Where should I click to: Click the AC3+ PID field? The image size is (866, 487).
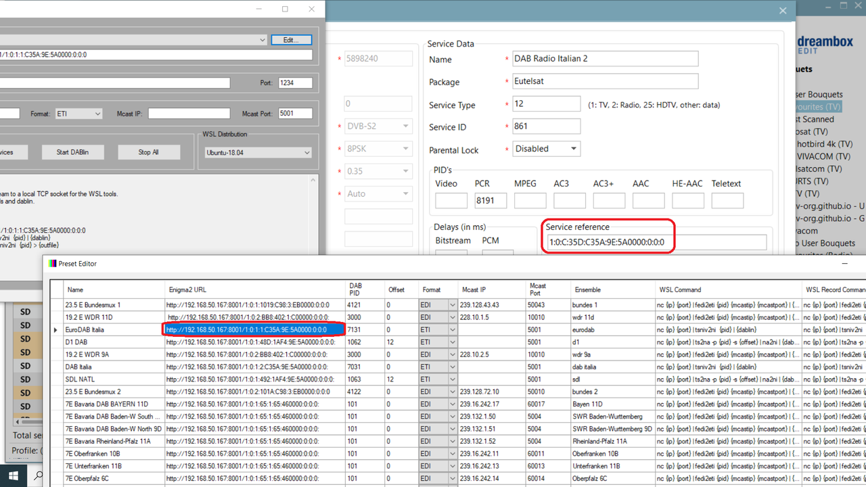[609, 200]
